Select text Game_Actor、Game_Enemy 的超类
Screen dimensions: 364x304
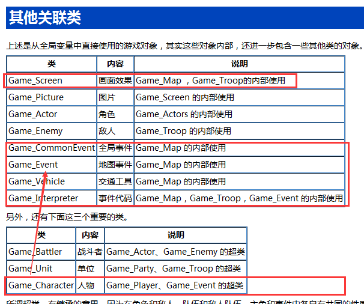click(x=175, y=252)
